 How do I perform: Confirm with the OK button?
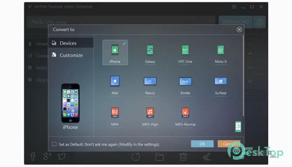[x=202, y=144]
